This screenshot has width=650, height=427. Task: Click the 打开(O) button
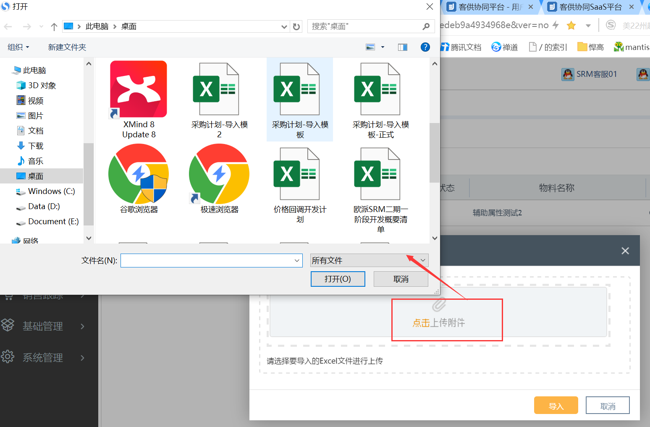click(x=338, y=279)
